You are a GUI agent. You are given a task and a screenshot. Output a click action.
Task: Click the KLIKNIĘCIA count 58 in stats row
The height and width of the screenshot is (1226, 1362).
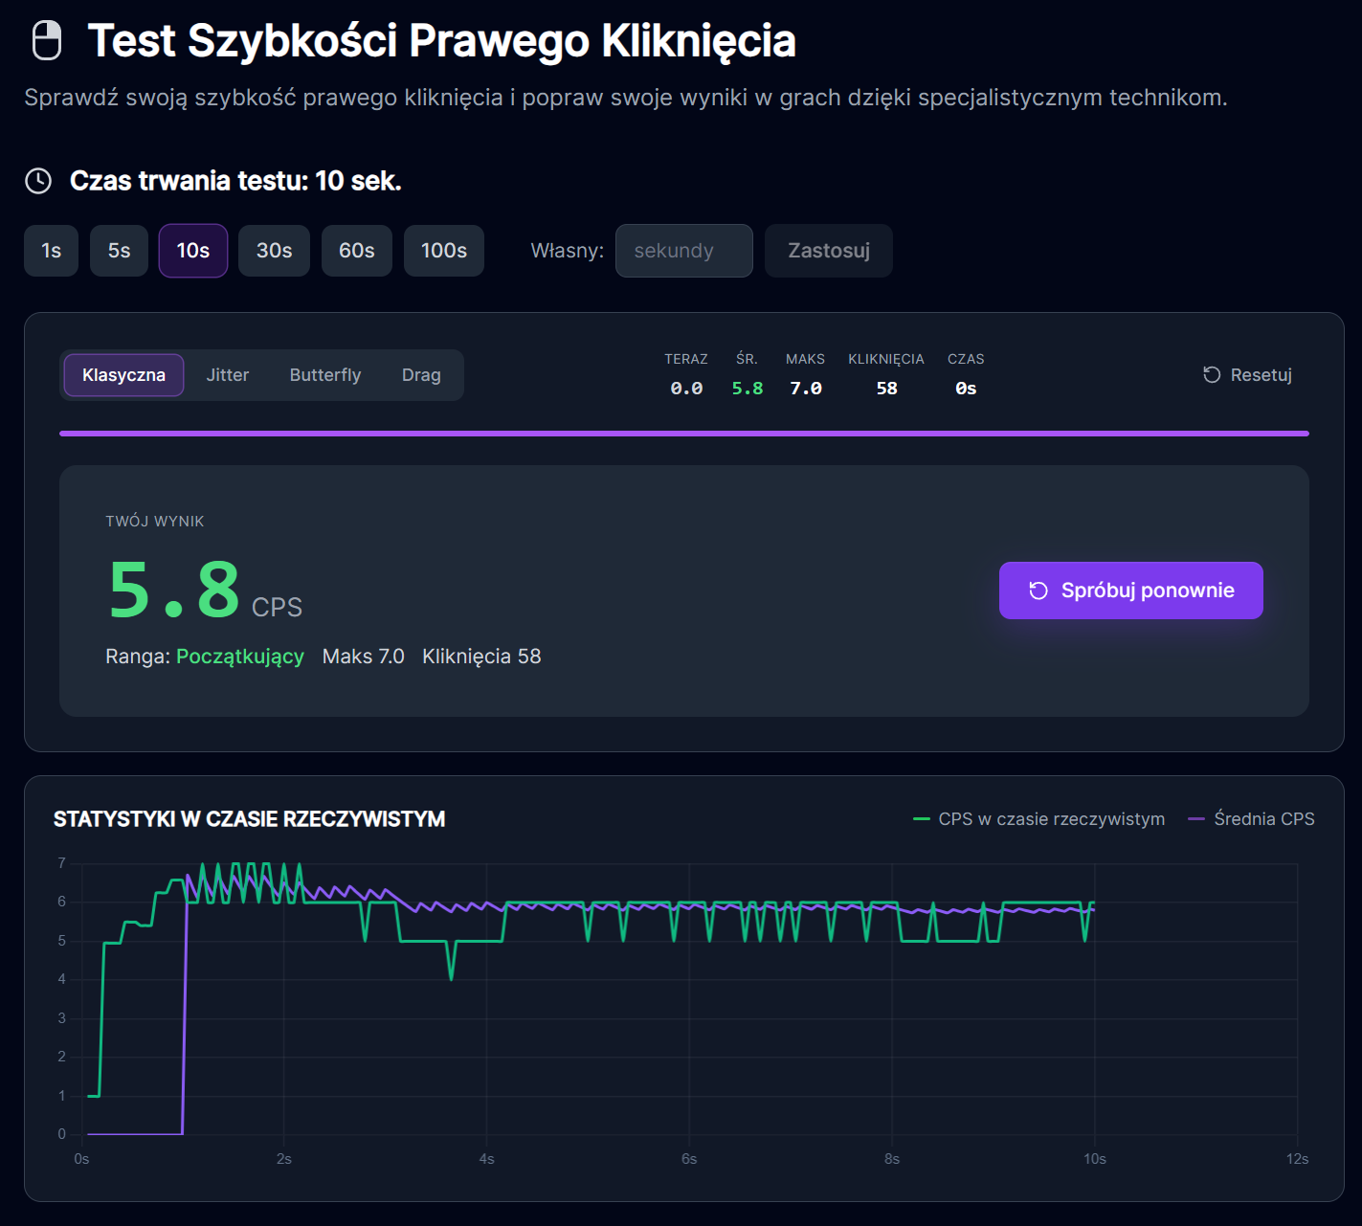[x=887, y=389]
